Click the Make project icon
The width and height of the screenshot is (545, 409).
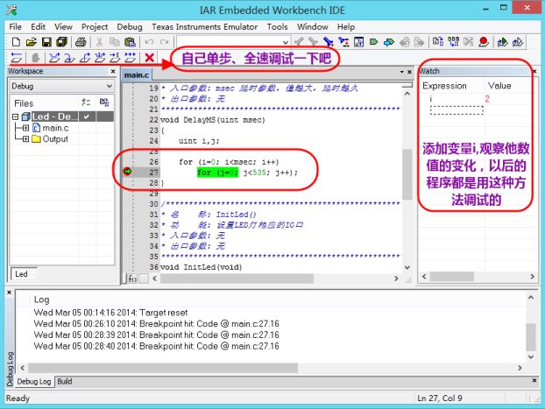(x=453, y=42)
